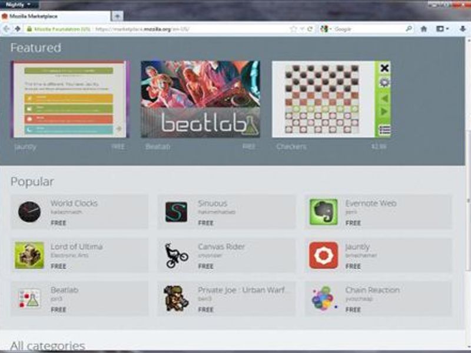Reload the Marketplace page
The image size is (471, 353).
pos(310,29)
